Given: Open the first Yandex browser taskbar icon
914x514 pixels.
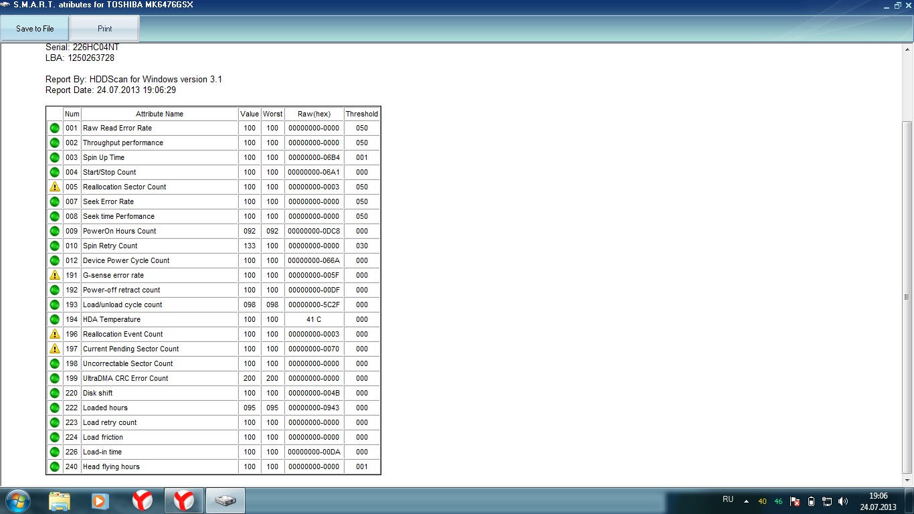Looking at the screenshot, I should pyautogui.click(x=142, y=501).
